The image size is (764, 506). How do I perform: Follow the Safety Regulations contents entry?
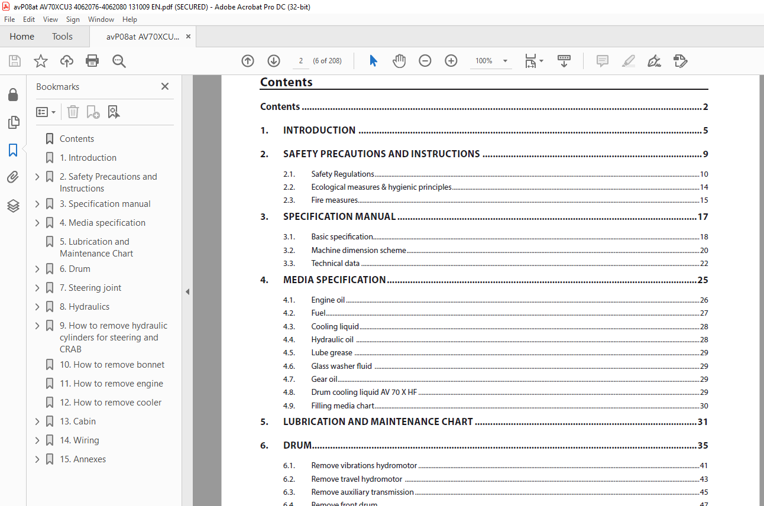[342, 174]
